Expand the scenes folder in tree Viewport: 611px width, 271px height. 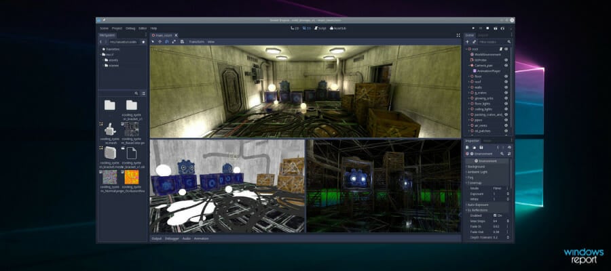pyautogui.click(x=103, y=66)
